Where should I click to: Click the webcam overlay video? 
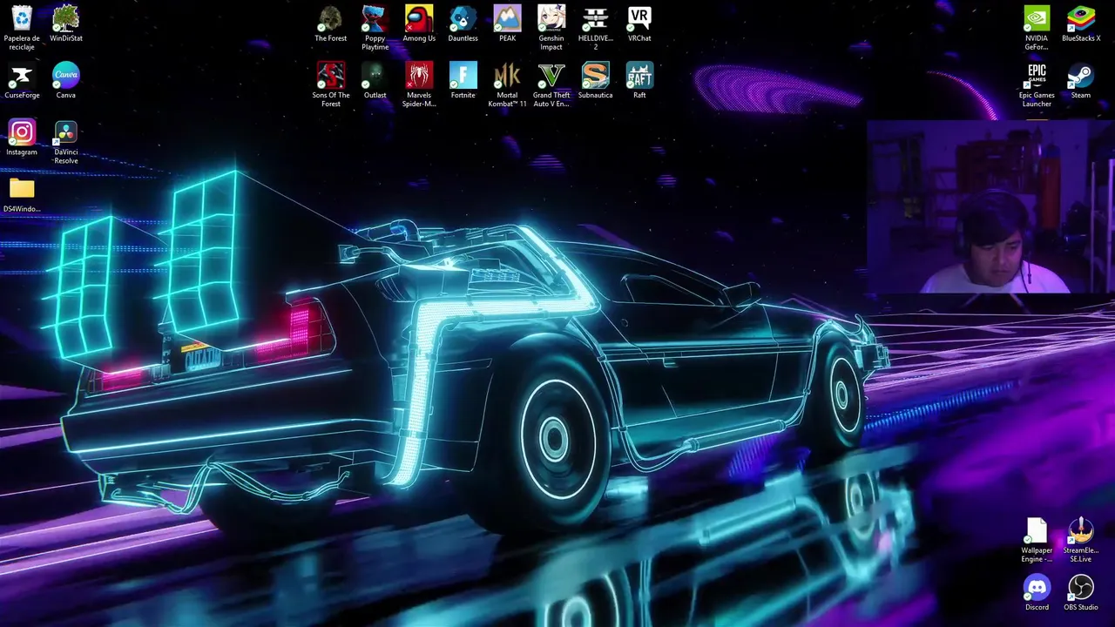point(990,207)
